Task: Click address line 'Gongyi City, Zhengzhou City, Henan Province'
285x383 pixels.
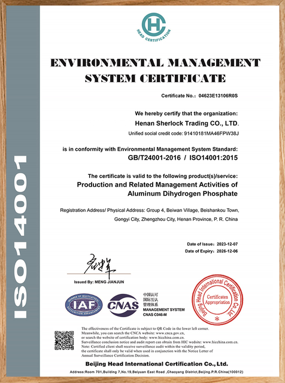Action: click(176, 220)
